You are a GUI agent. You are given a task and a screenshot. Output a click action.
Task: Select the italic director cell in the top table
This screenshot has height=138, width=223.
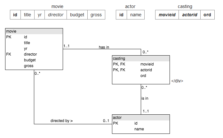tap(56, 15)
